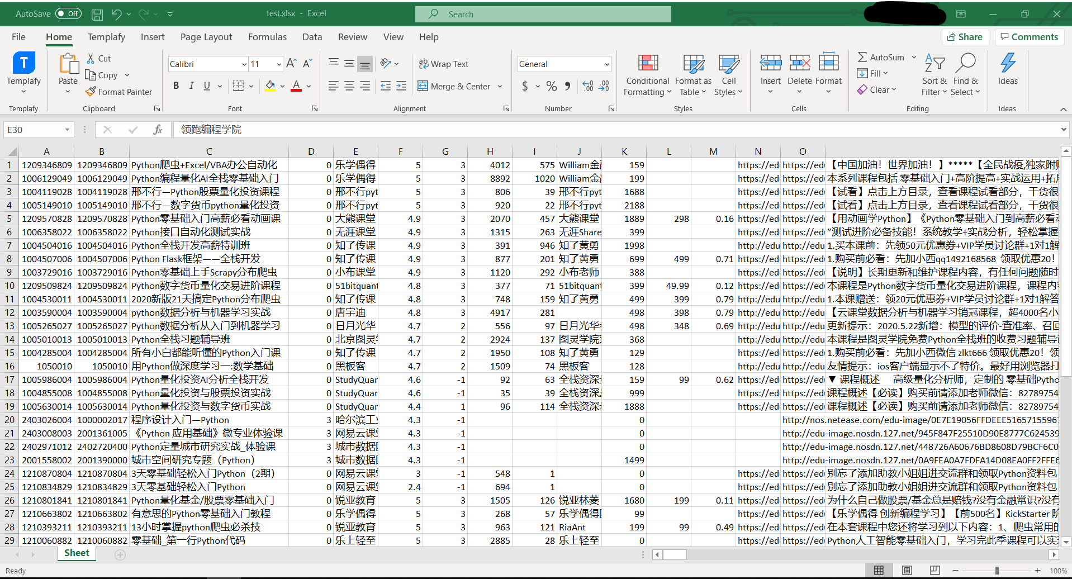Toggle Underline formatting
Viewport: 1072px width, 579px height.
click(207, 86)
